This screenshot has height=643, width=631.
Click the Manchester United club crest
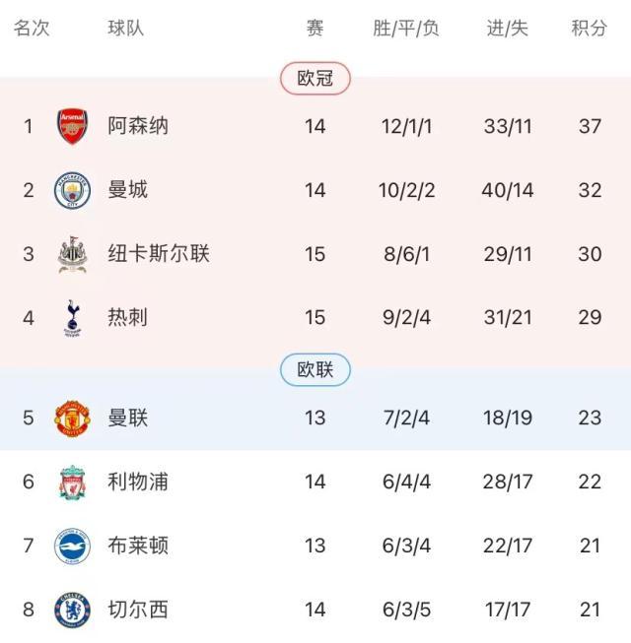pos(72,418)
